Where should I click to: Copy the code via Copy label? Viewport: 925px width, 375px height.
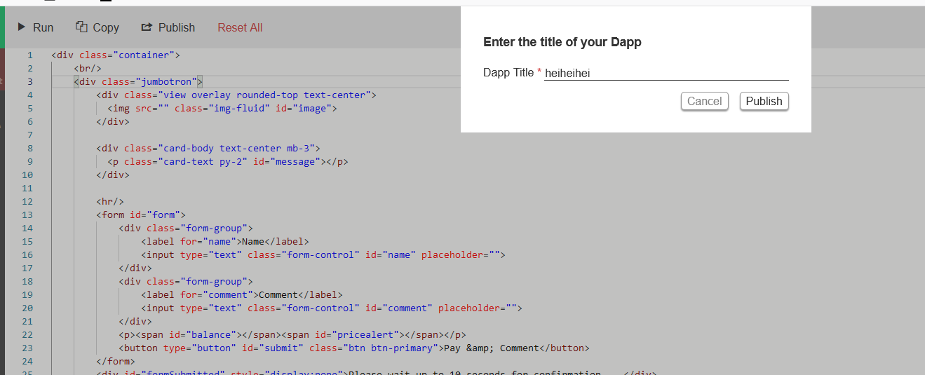pos(106,27)
